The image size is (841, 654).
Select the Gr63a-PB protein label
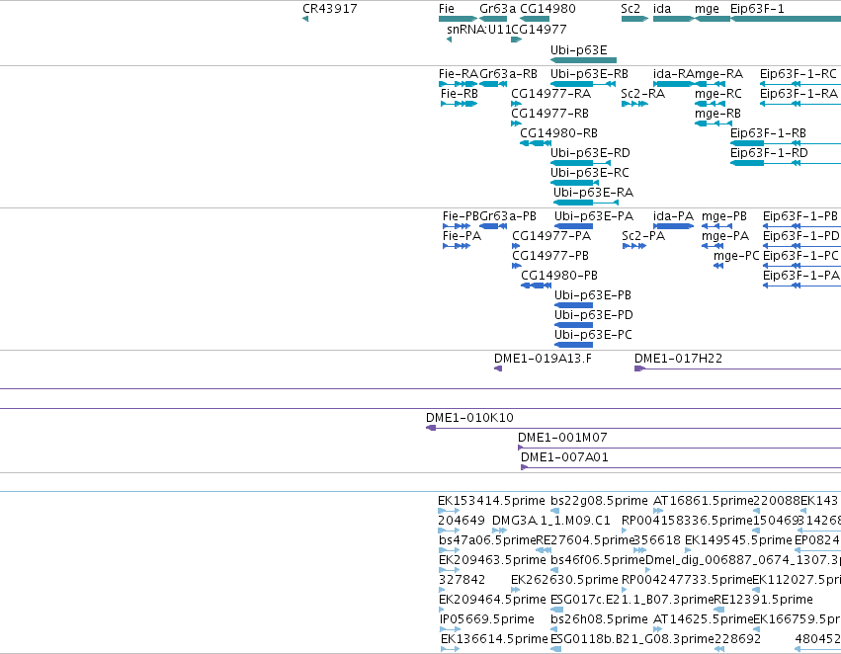click(507, 216)
